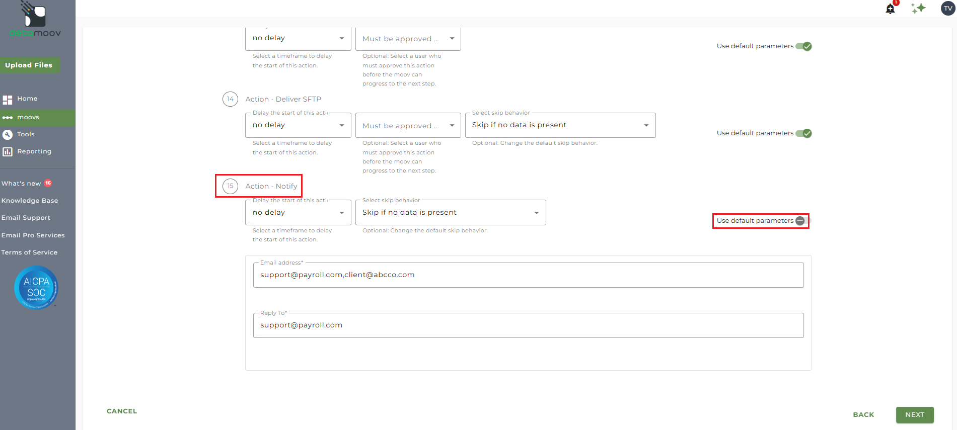Click the datamoov logo
This screenshot has height=430, width=957.
click(x=35, y=20)
